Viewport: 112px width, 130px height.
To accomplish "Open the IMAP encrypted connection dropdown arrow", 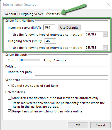I will pyautogui.click(x=105, y=35).
